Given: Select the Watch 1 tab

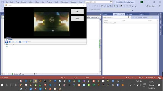Looking at the screenshot, I should 116,14.
